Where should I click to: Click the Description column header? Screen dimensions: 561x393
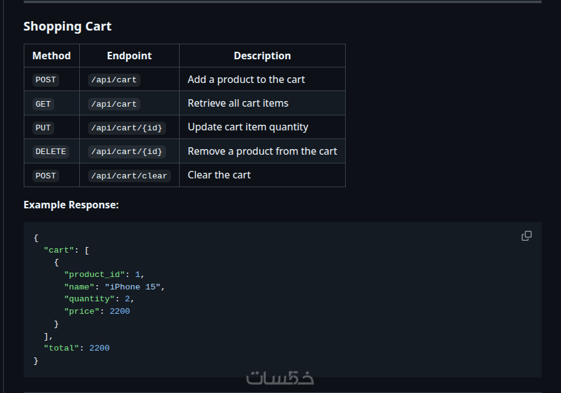pyautogui.click(x=262, y=56)
